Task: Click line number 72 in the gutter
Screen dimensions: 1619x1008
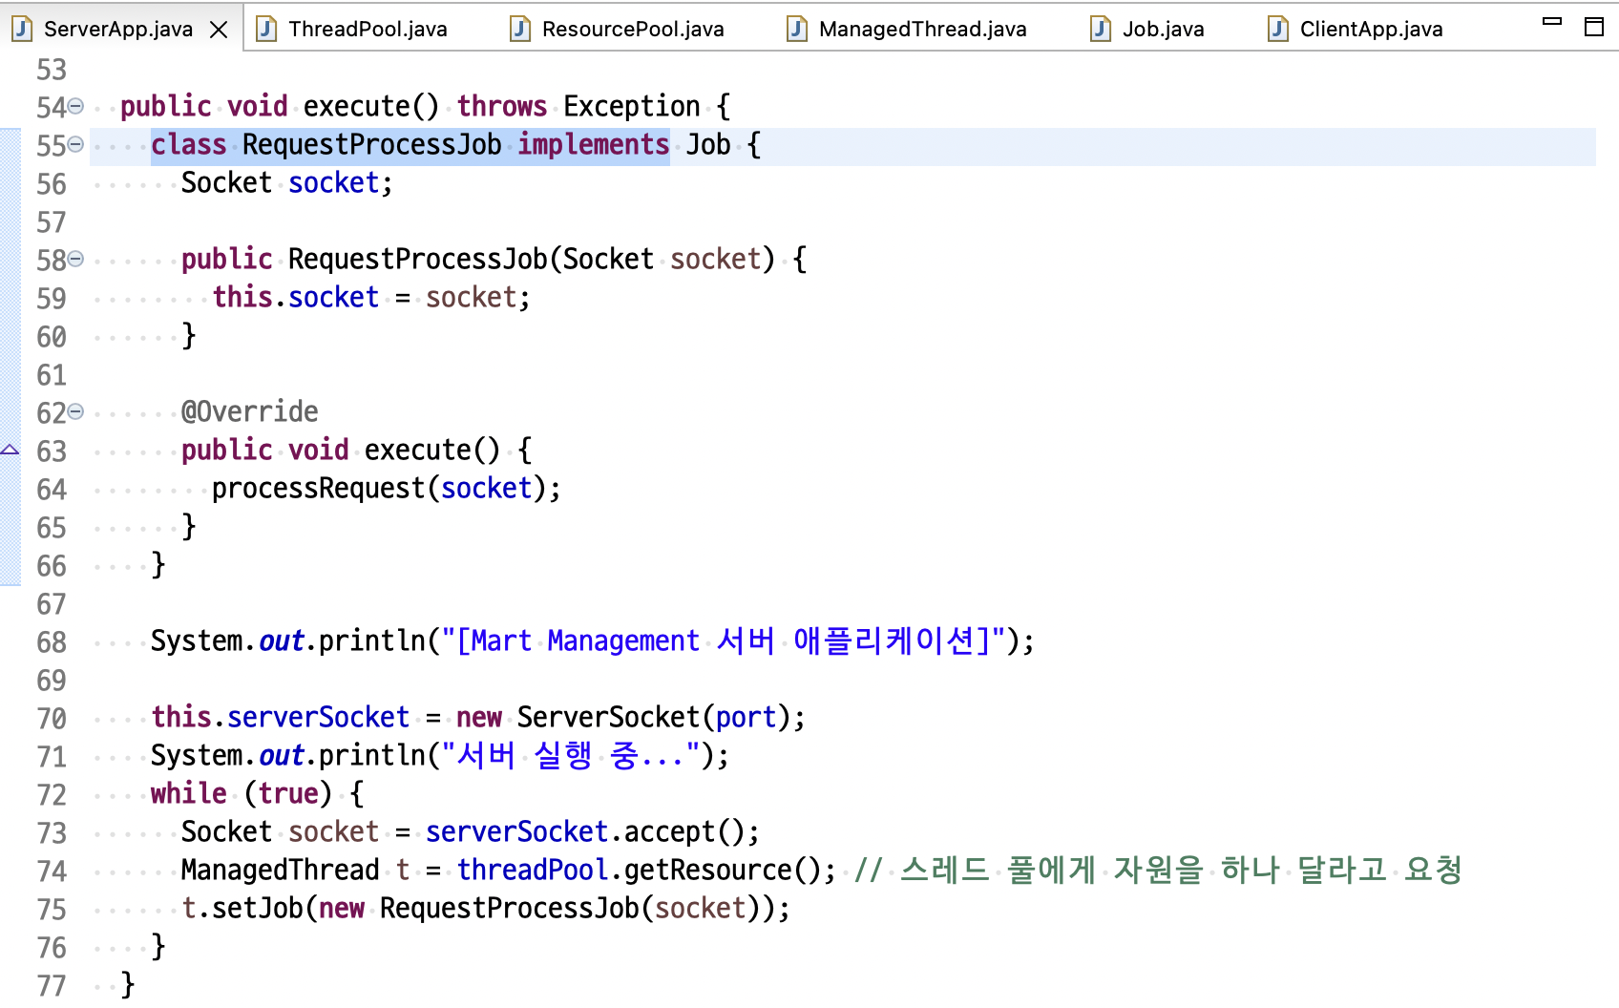Action: (x=52, y=795)
